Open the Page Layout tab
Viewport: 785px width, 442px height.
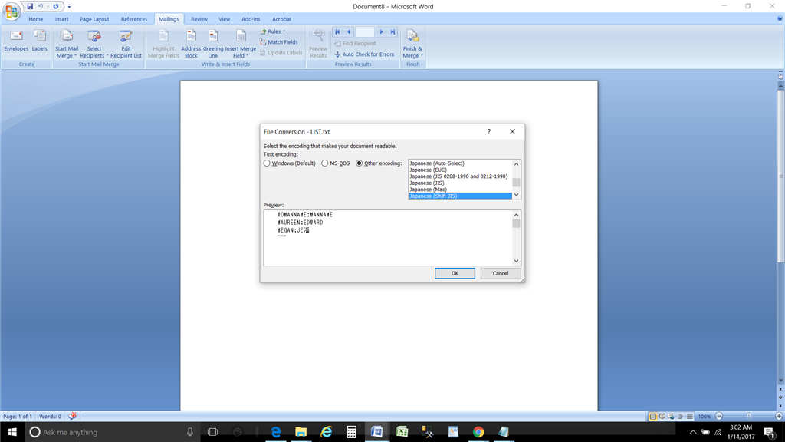click(94, 19)
